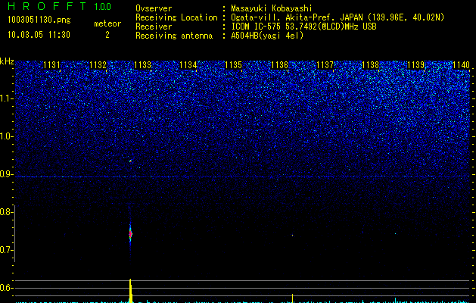
Task: Click time marker 1134
Action: tap(188, 65)
